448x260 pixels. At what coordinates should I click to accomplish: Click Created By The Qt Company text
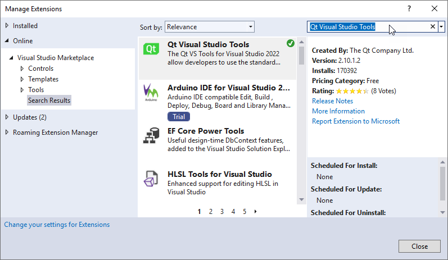pos(363,51)
